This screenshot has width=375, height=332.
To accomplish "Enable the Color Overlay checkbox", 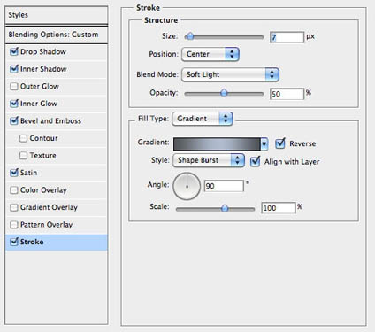I will click(x=14, y=190).
